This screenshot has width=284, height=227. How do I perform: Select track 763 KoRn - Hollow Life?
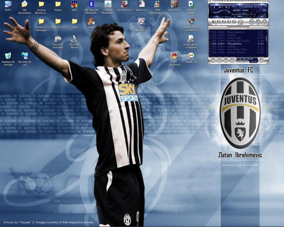238,38
